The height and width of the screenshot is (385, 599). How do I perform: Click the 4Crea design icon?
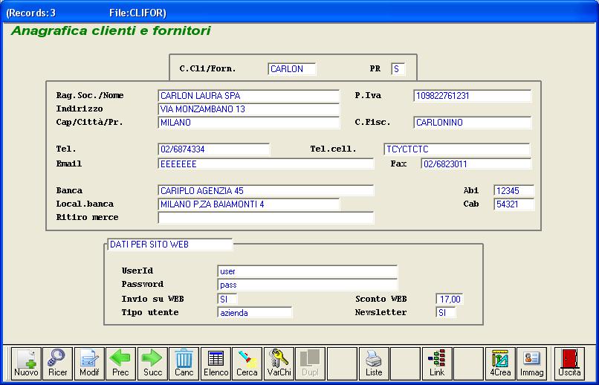500,363
